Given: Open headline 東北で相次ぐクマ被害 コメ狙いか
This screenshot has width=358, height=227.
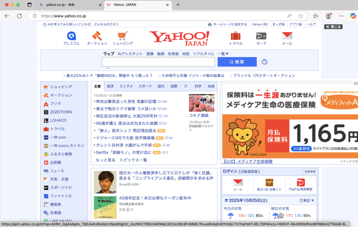Looking at the screenshot, I should (x=126, y=109).
